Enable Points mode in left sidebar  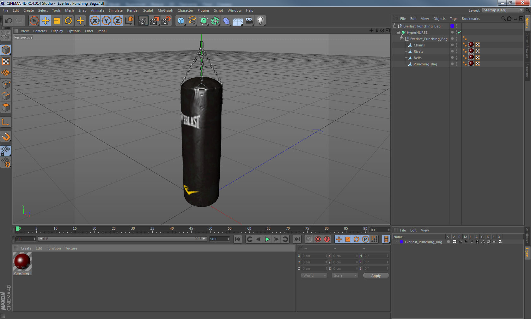coord(6,85)
